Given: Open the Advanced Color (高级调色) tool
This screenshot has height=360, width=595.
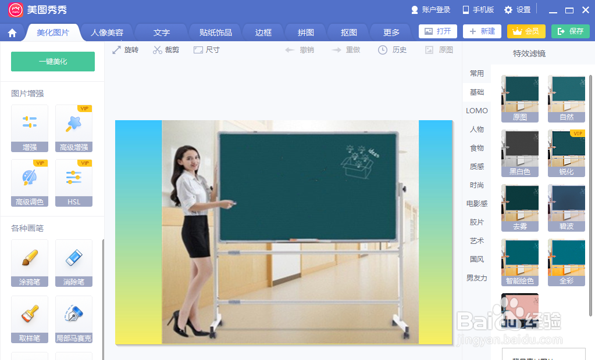Looking at the screenshot, I should tap(29, 183).
